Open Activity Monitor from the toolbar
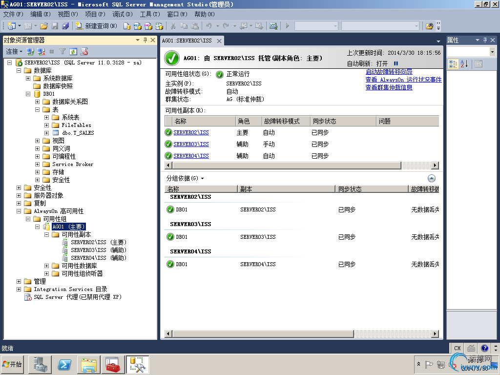The height and width of the screenshot is (375, 500). point(273,26)
